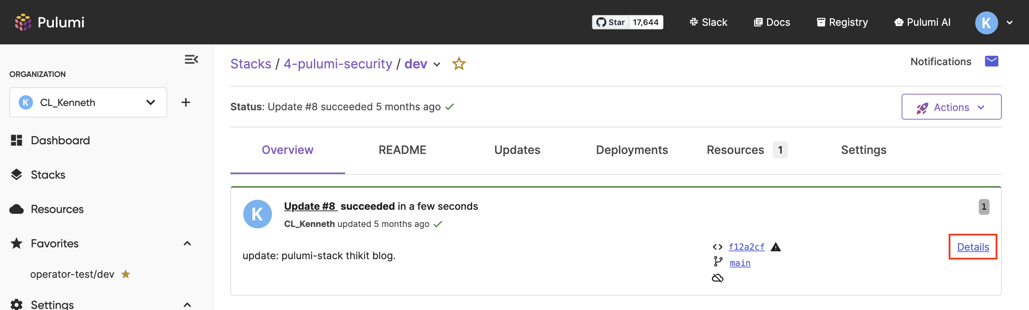The image size is (1029, 310).
Task: Toggle the favorite star for dev stack
Action: click(x=459, y=64)
